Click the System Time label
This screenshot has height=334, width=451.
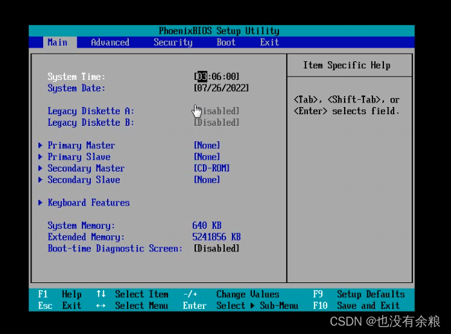(77, 77)
